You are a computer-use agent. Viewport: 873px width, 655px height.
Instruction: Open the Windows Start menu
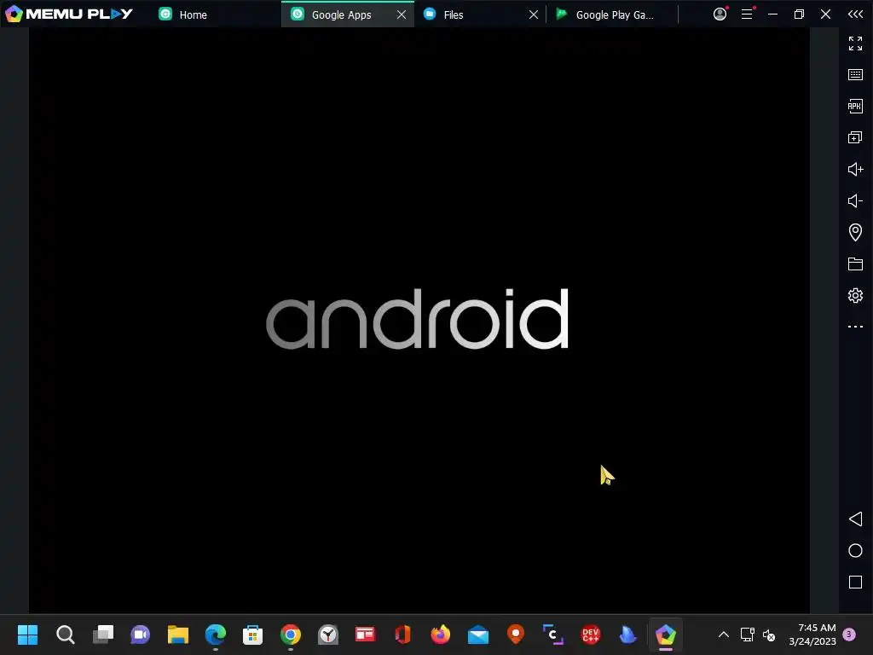tap(27, 635)
